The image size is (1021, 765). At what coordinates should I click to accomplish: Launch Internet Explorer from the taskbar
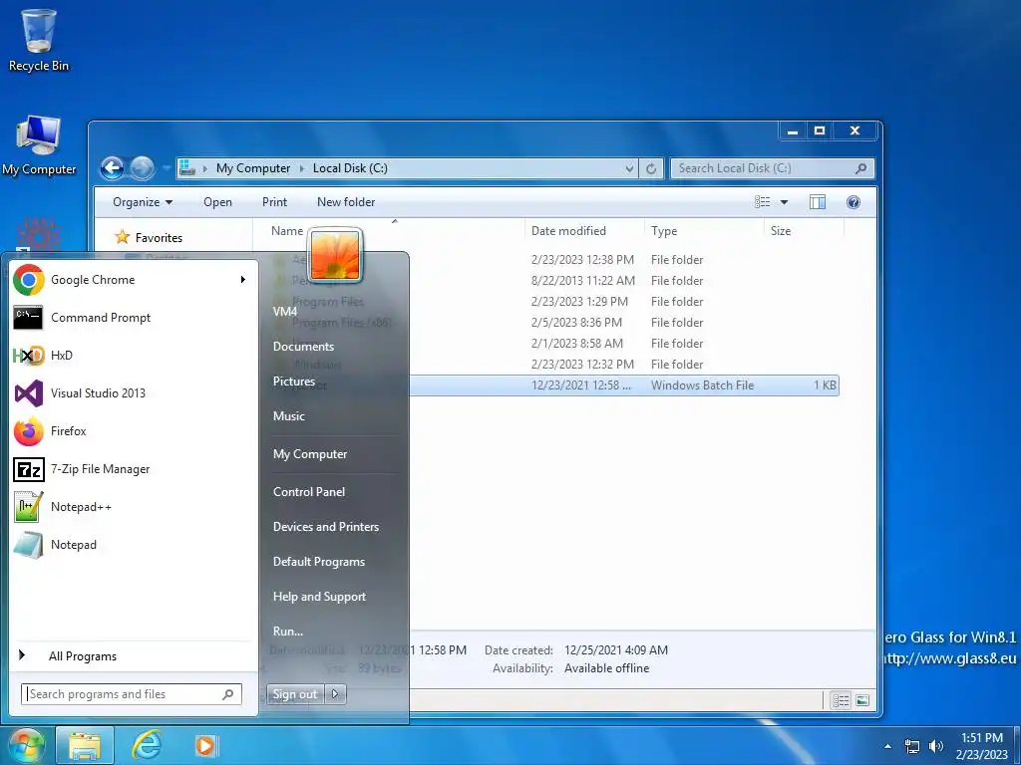(x=147, y=745)
